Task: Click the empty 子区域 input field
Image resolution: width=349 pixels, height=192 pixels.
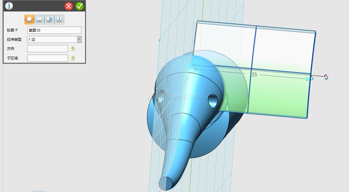Action: click(47, 58)
